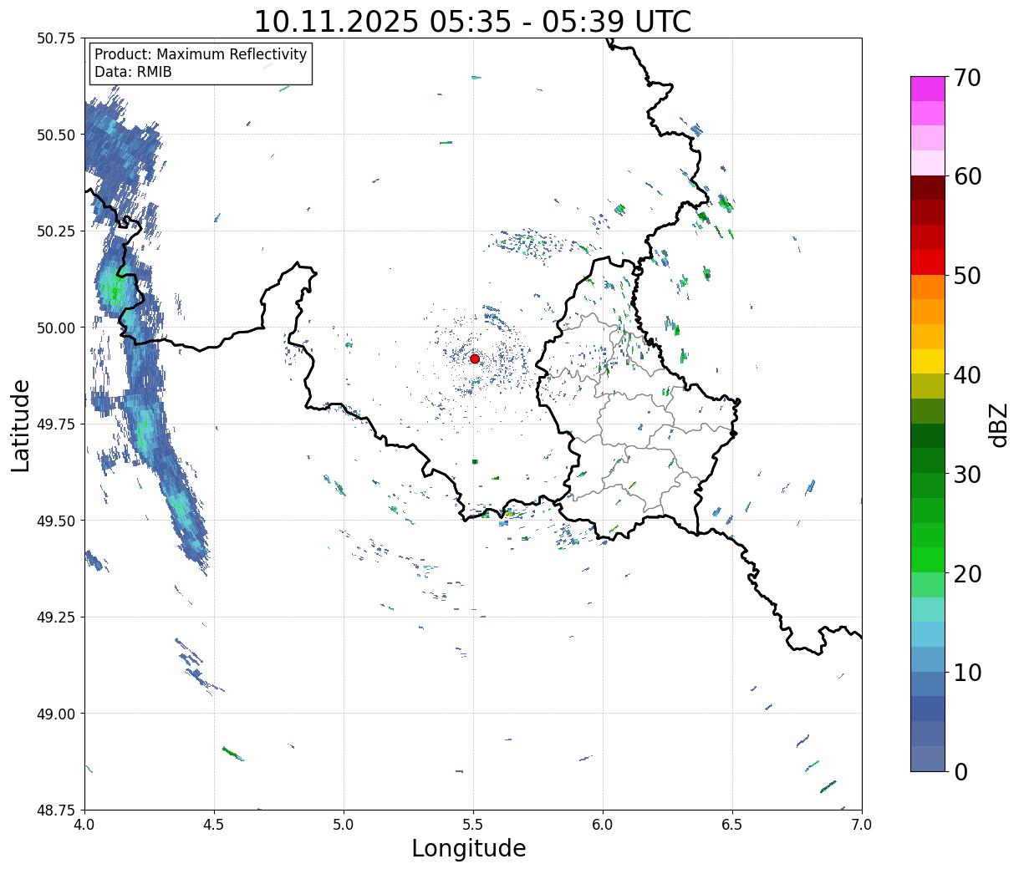This screenshot has height=869, width=1019.
Task: Click the 50 tick label on colorbar
Action: point(966,275)
